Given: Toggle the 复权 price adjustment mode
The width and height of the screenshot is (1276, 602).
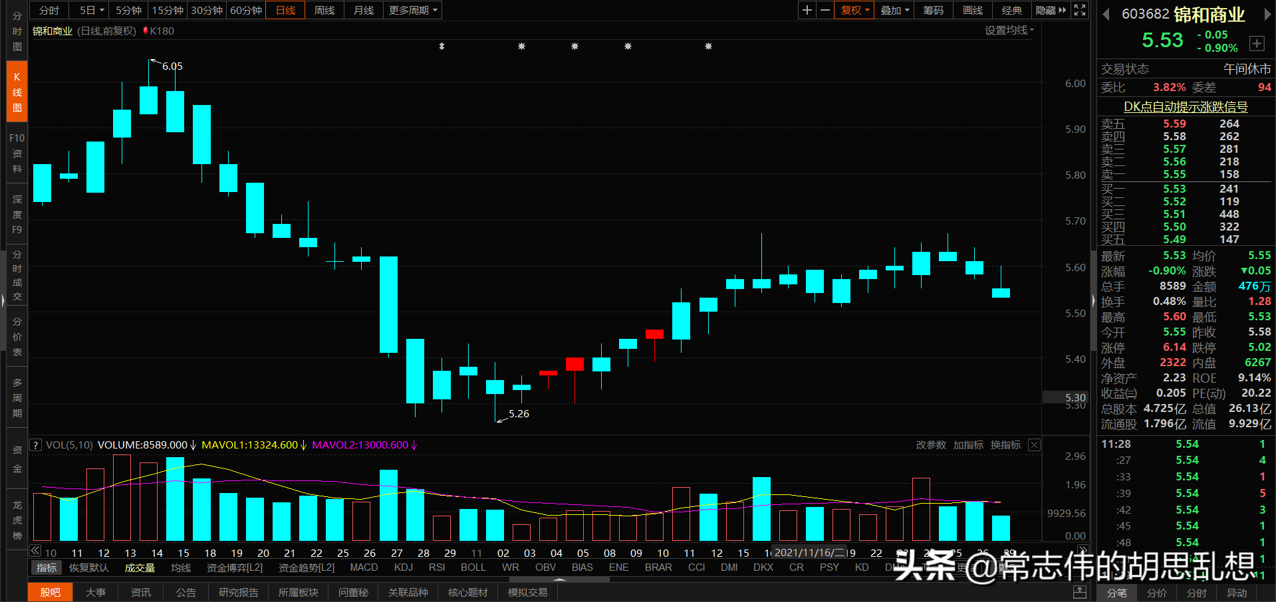Looking at the screenshot, I should coord(854,10).
